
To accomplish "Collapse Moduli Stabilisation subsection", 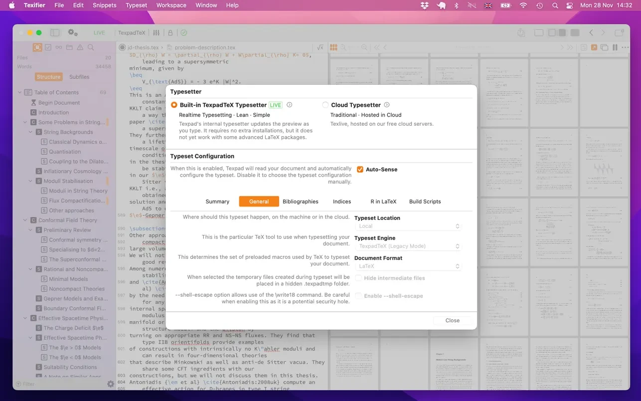I will (30, 181).
